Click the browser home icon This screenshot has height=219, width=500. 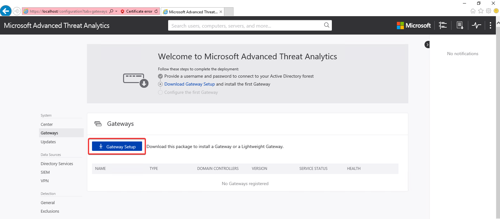pyautogui.click(x=473, y=11)
